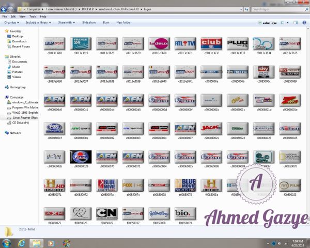Select the sky action HD logo file
The width and height of the screenshot is (310, 248).
tap(211, 72)
